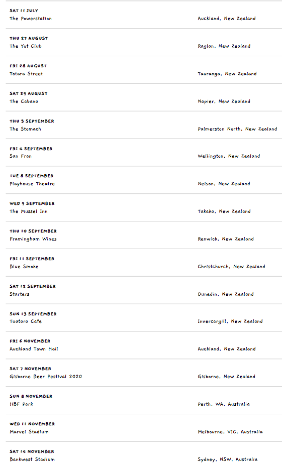The height and width of the screenshot is (467, 282).
Task: Click the Palmerston North, New Zealand location
Action: [237, 129]
